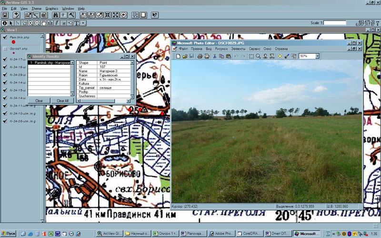Viewport: 381px width, 238px height.
Task: Click the Find binoculars icon
Action: click(56, 15)
